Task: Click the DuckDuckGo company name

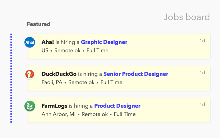Action: pyautogui.click(x=59, y=74)
